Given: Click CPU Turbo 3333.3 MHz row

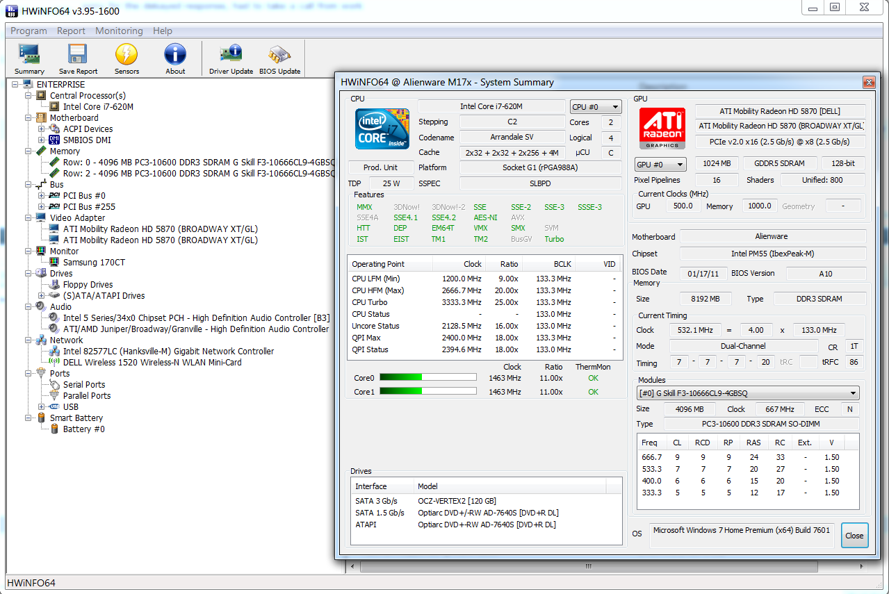Looking at the screenshot, I should [484, 302].
